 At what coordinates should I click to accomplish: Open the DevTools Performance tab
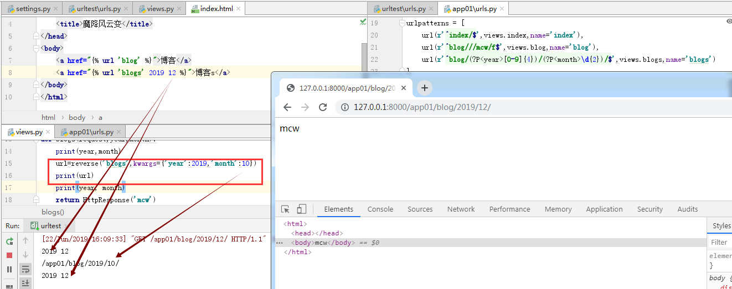coord(510,209)
